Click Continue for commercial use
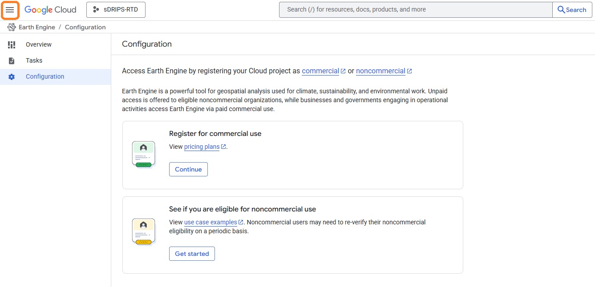This screenshot has height=287, width=595. (x=188, y=169)
